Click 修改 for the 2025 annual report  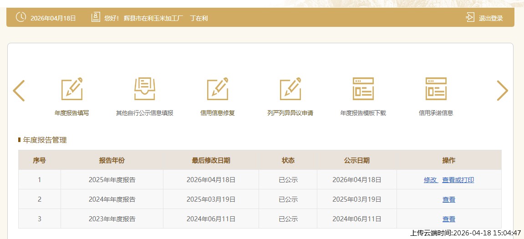(x=430, y=180)
